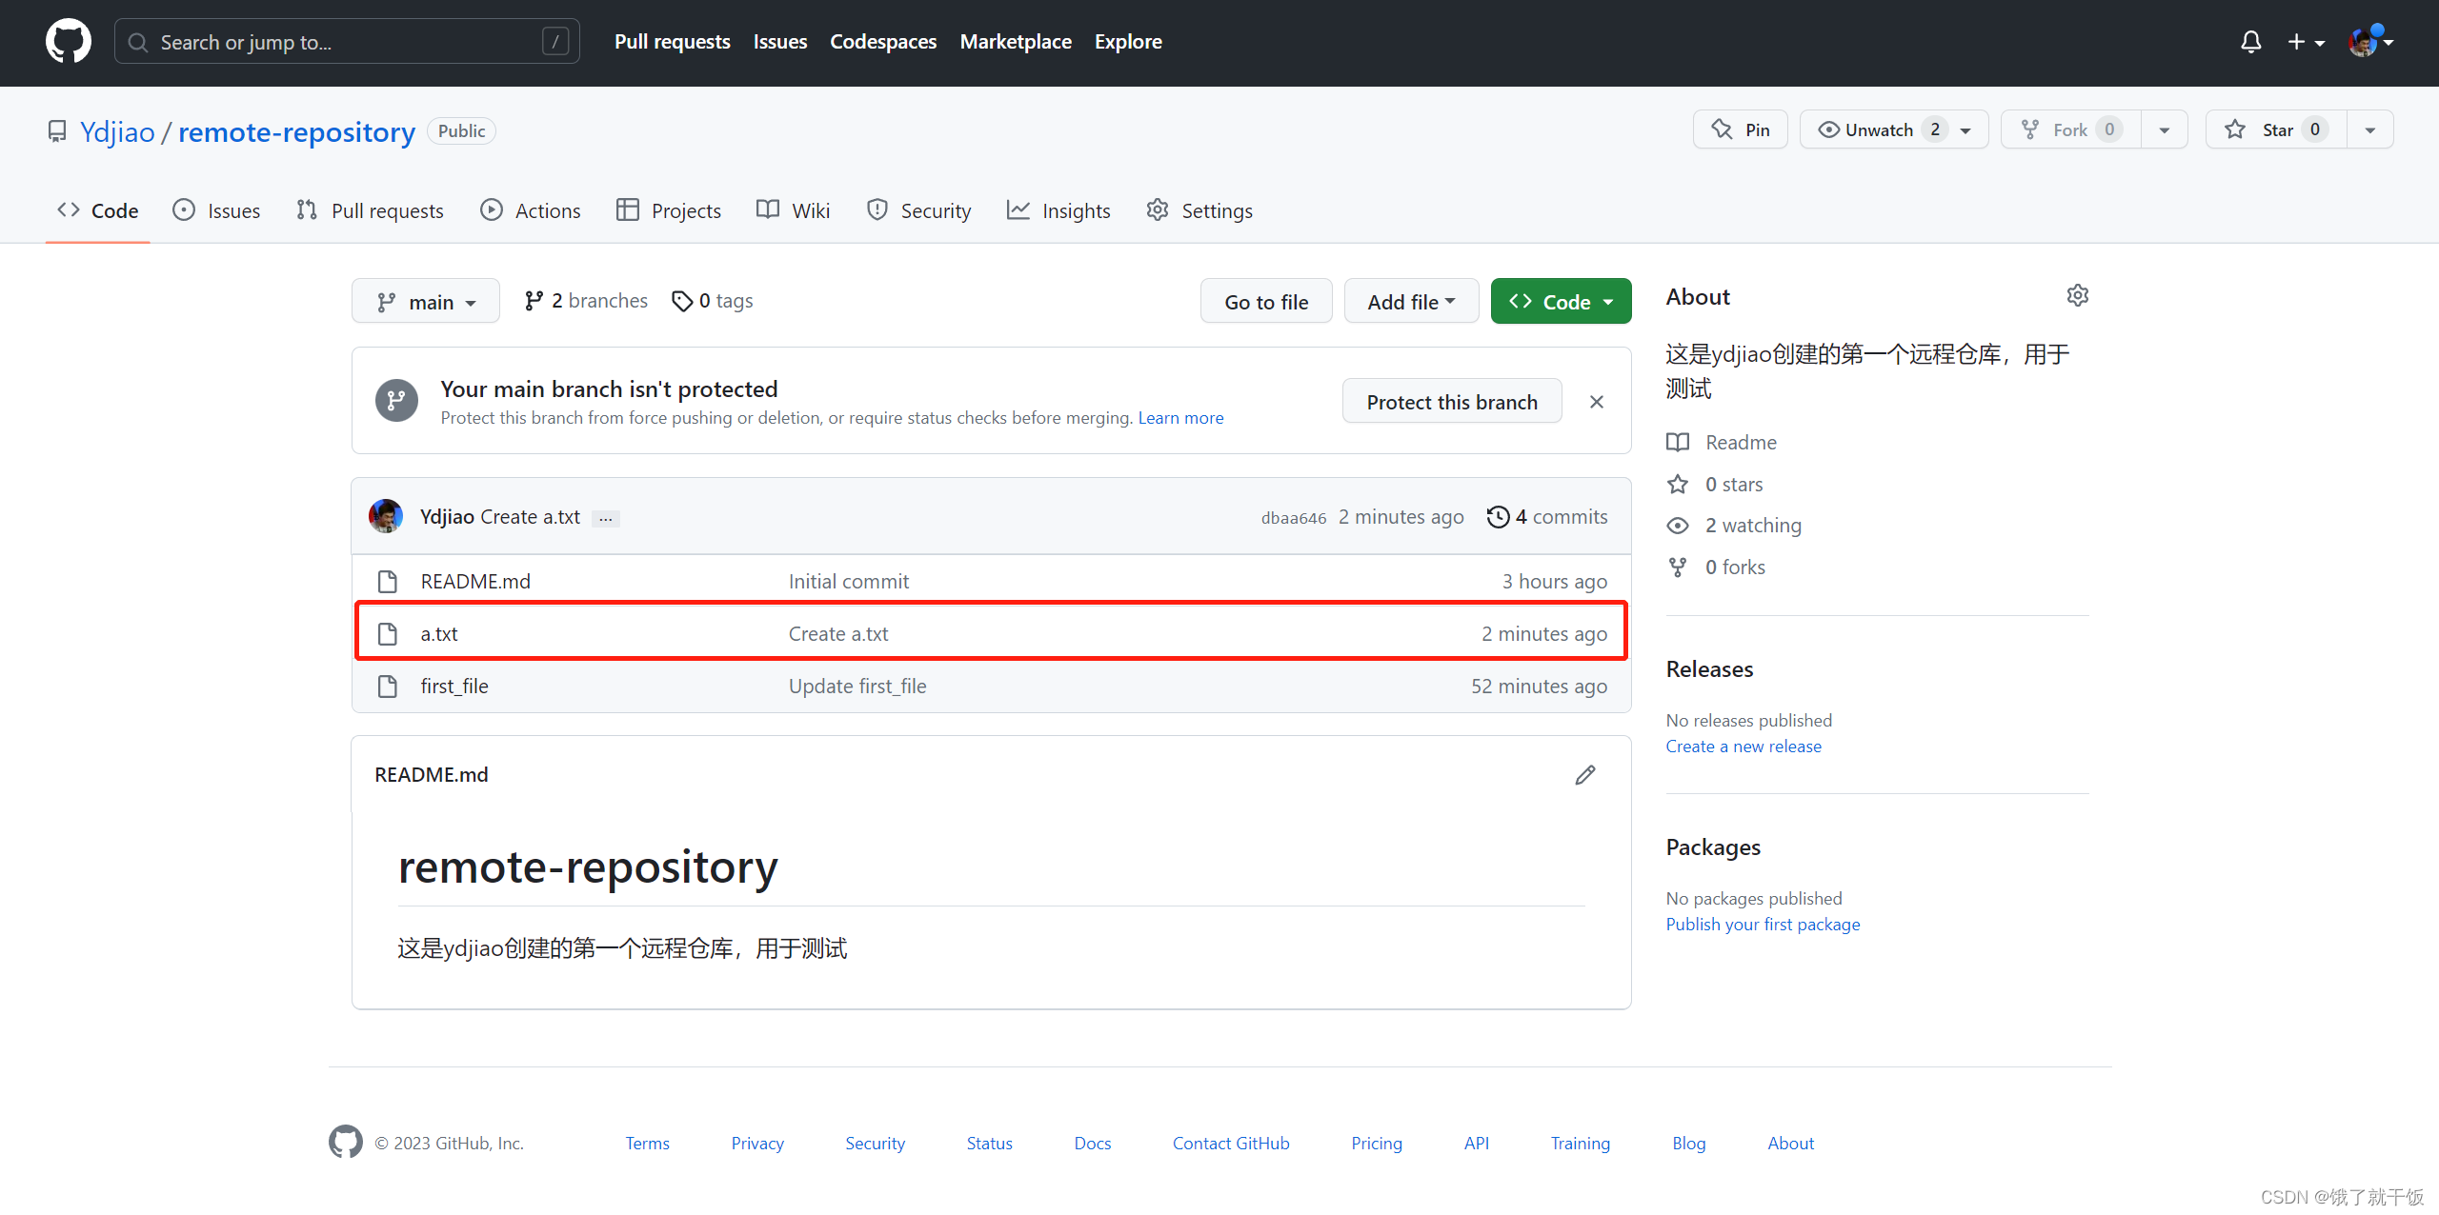Viewport: 2439px width, 1215px height.
Task: Click the About settings gear icon
Action: 2077,296
